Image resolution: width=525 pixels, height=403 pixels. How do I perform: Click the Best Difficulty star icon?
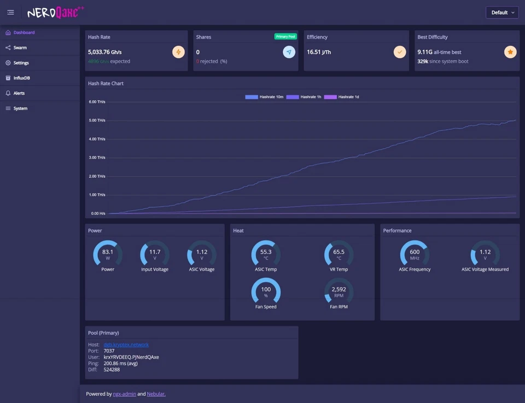510,52
